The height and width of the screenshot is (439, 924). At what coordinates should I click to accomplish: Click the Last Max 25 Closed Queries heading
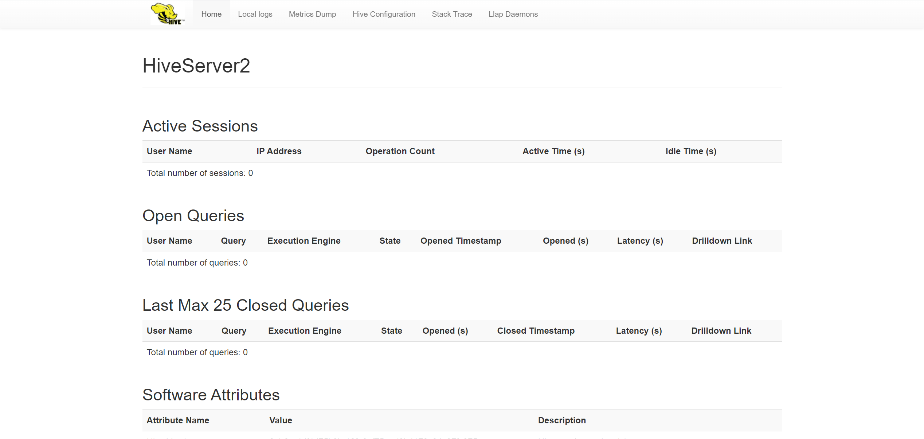click(246, 305)
